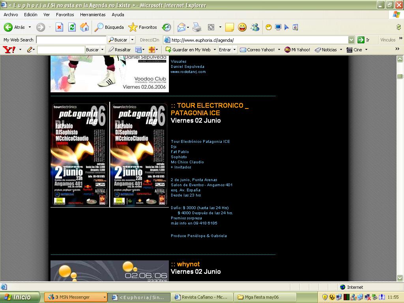Open the Edición menu
The height and width of the screenshot is (303, 404).
(31, 15)
